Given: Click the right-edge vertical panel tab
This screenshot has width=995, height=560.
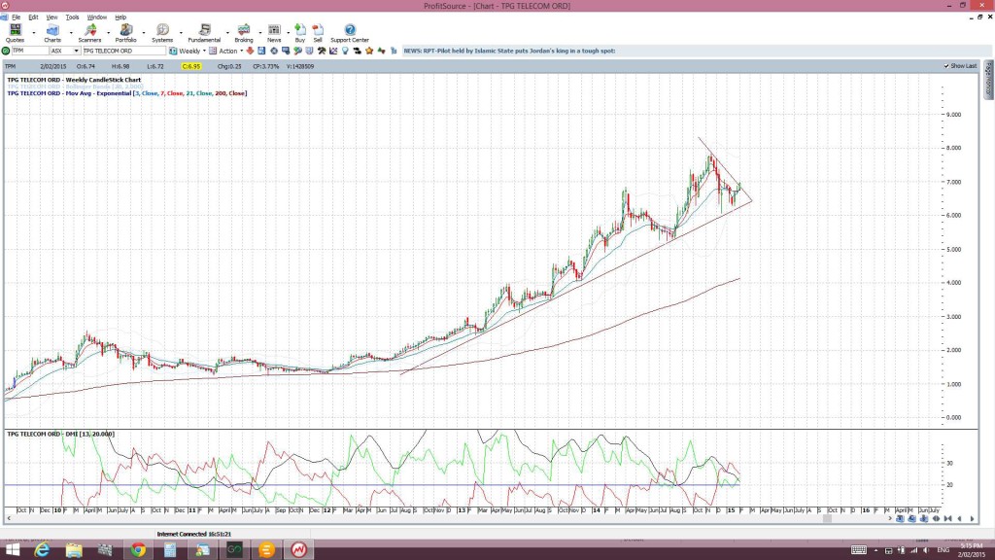Looking at the screenshot, I should [x=988, y=80].
